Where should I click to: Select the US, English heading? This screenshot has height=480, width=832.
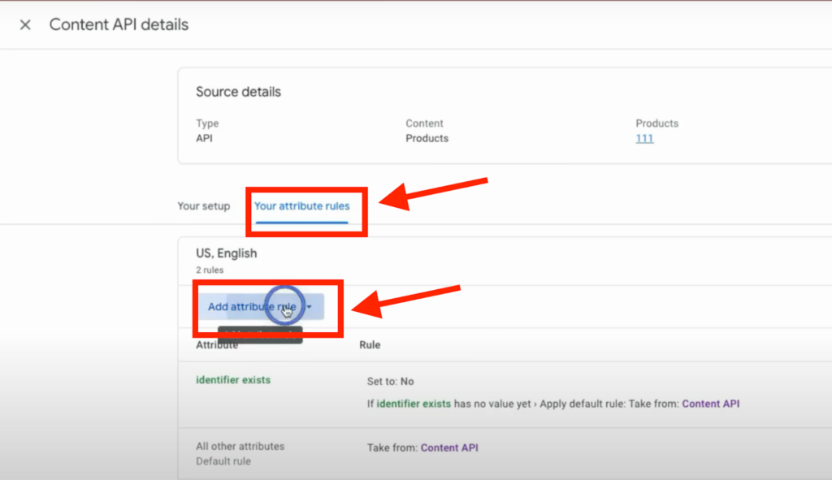pos(227,253)
